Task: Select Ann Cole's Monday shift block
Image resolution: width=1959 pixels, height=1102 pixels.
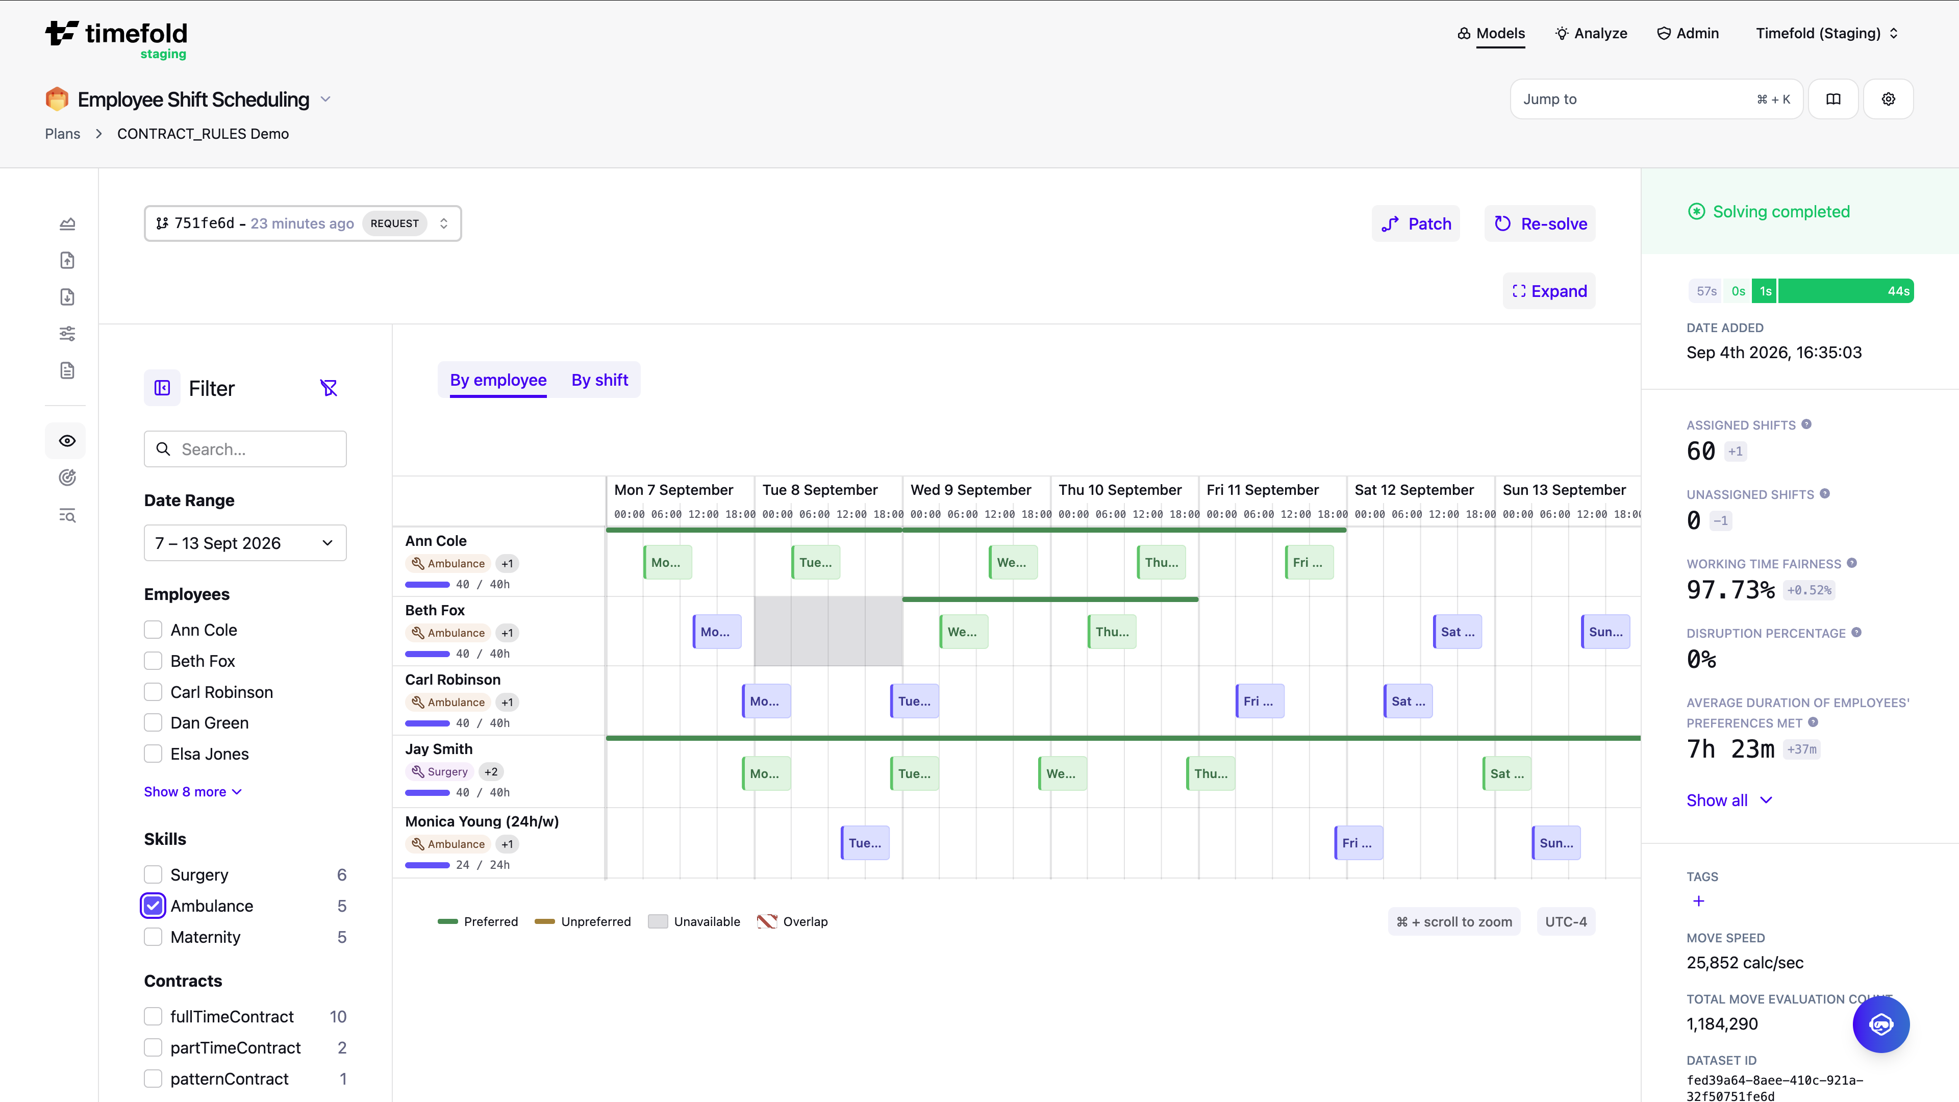Action: click(x=667, y=563)
